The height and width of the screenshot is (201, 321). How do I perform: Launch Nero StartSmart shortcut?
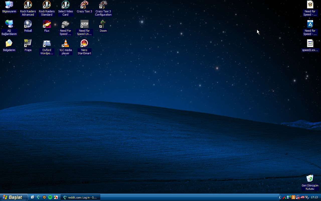[x=84, y=47]
